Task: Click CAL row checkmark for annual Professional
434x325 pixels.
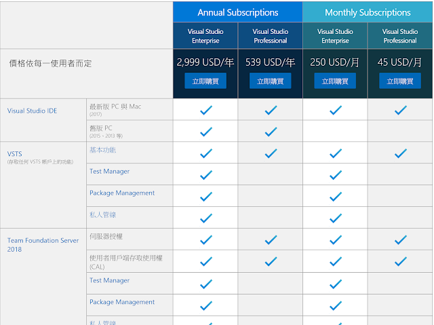Action: pos(271,262)
